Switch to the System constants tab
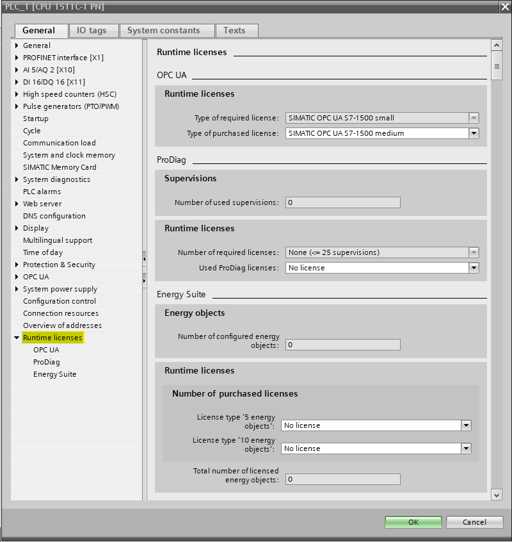Image resolution: width=512 pixels, height=542 pixels. tap(163, 30)
